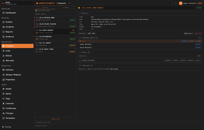This screenshot has width=204, height=130.
Task: Open the Reports linked records dropdown
Action: tap(176, 60)
